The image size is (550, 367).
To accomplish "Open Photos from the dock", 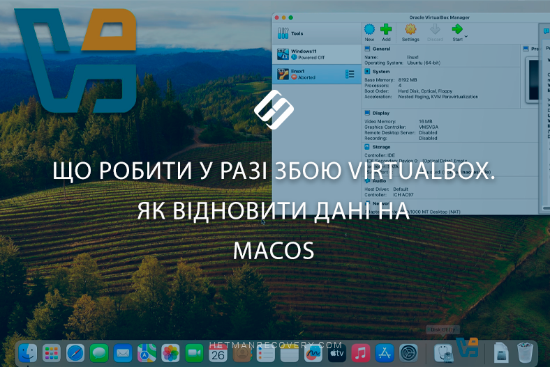I will point(170,352).
